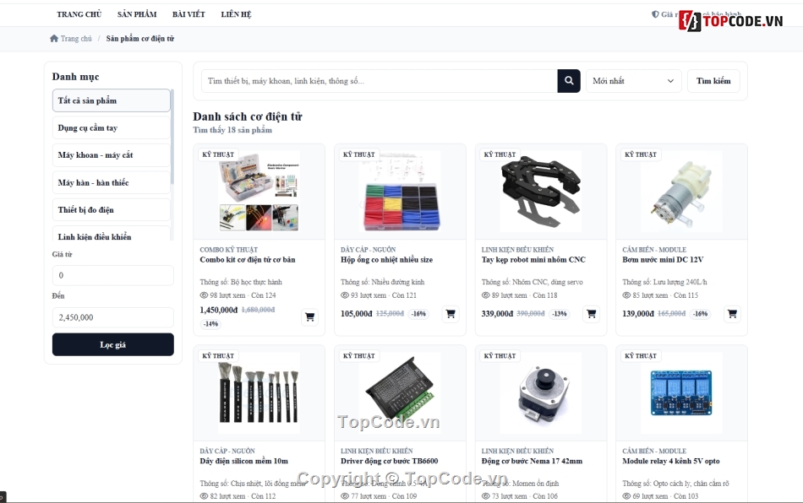
Task: Add Bơm nước mini DC 12V to cart
Action: [732, 314]
